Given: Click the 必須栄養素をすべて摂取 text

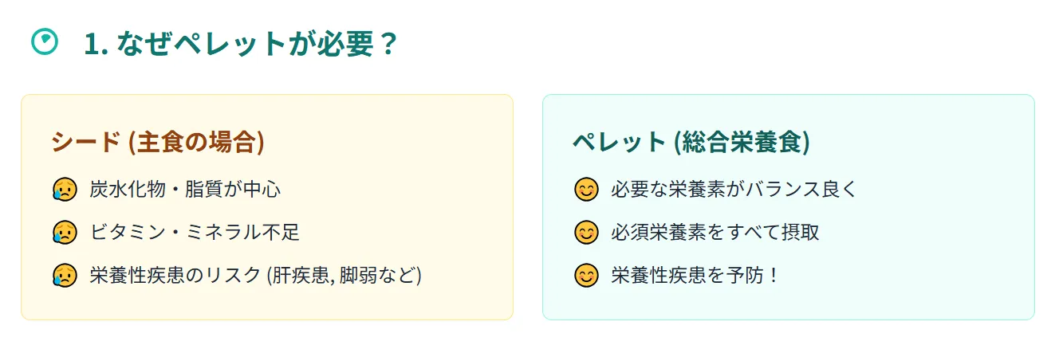Looking at the screenshot, I should 715,233.
